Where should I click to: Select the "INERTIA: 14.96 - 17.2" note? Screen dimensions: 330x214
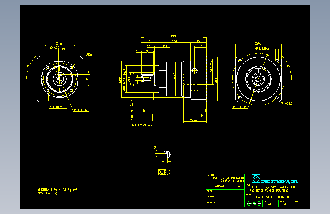pos(57,190)
